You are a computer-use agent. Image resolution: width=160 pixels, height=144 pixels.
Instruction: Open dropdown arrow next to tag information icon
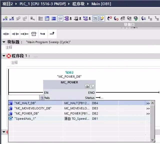[80, 18]
